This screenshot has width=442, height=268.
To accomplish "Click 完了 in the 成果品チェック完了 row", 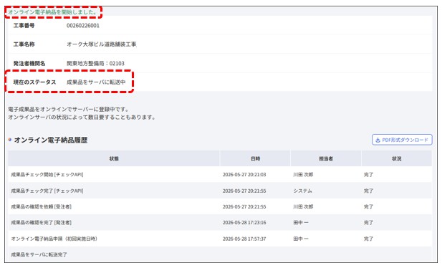I will click(368, 191).
